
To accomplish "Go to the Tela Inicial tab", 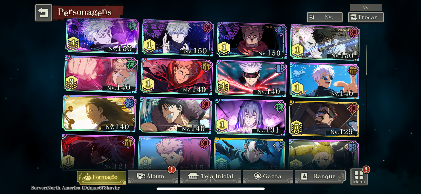I will click(210, 176).
